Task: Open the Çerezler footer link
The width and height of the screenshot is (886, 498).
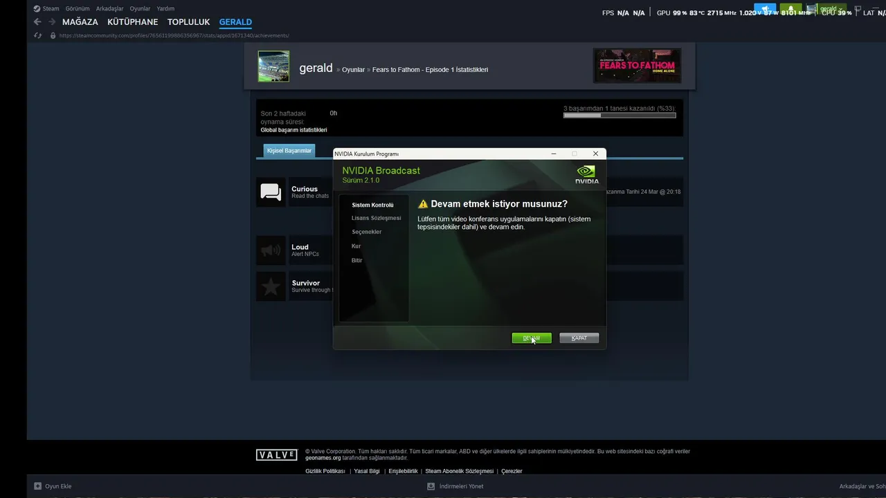Action: 512,471
